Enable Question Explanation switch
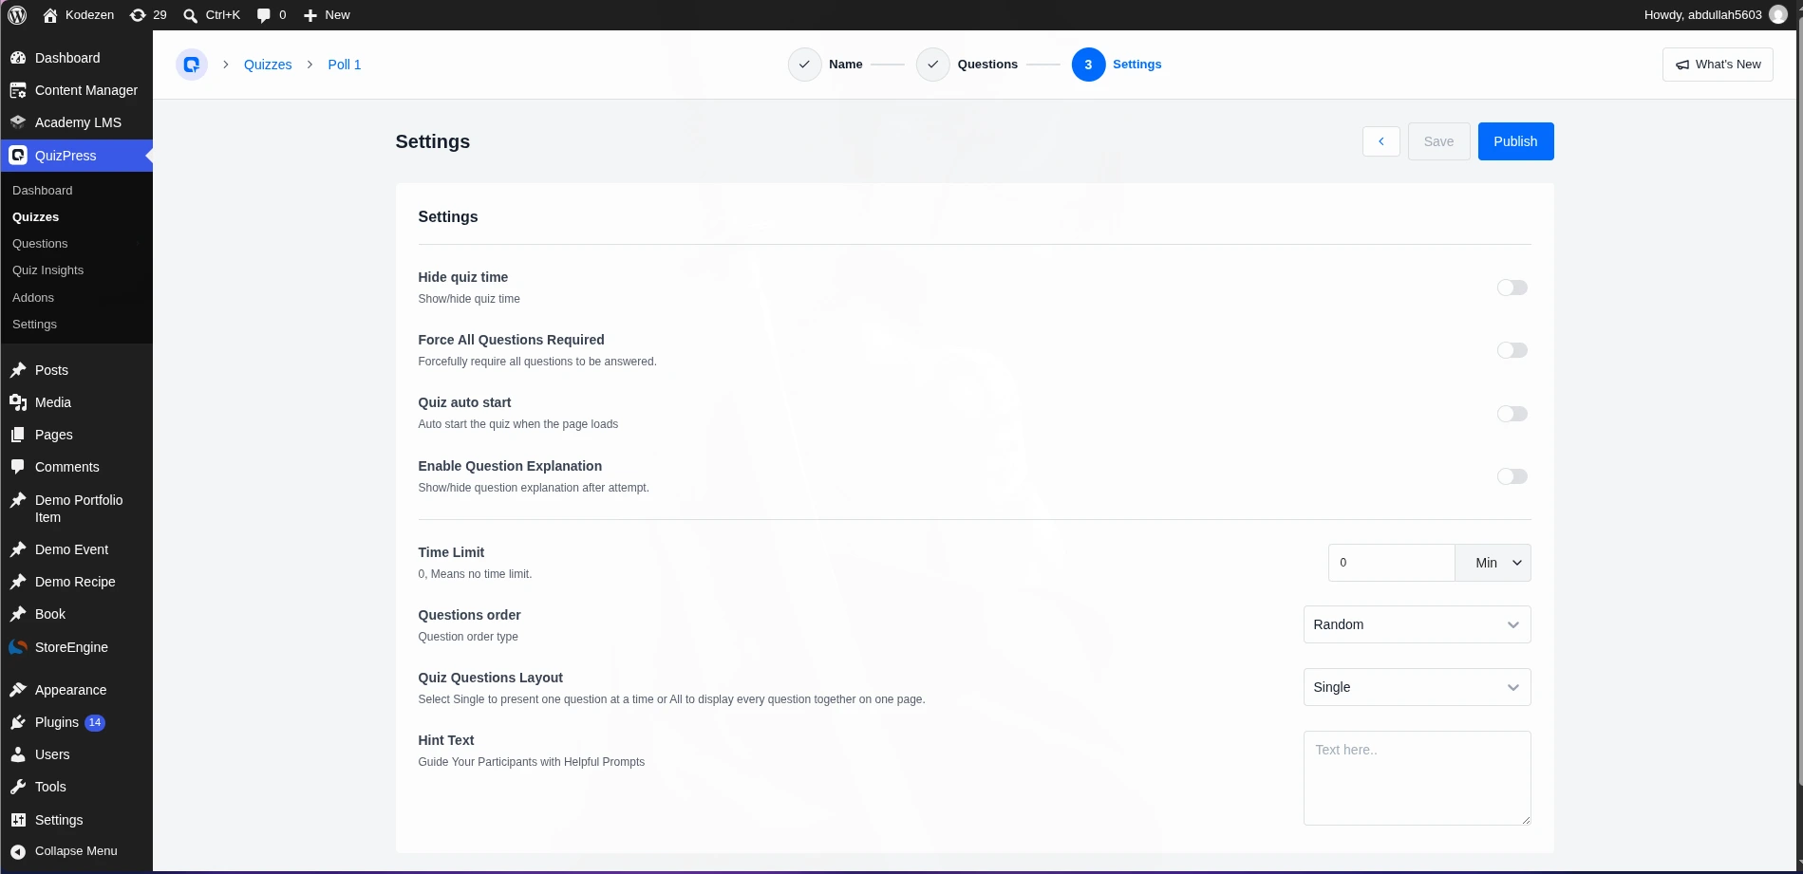This screenshot has width=1803, height=874. coord(1512,476)
